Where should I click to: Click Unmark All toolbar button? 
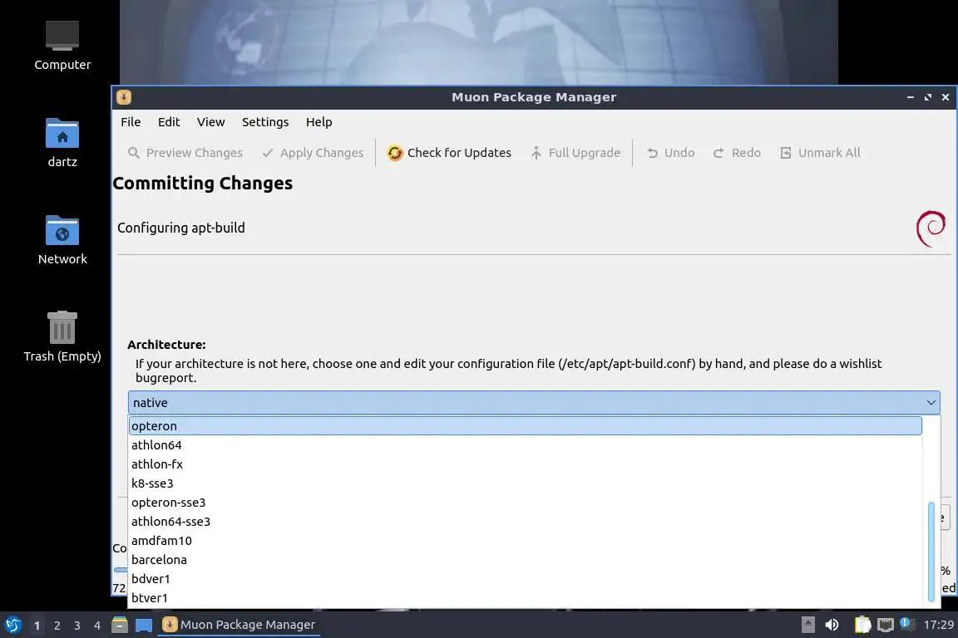[x=820, y=153]
